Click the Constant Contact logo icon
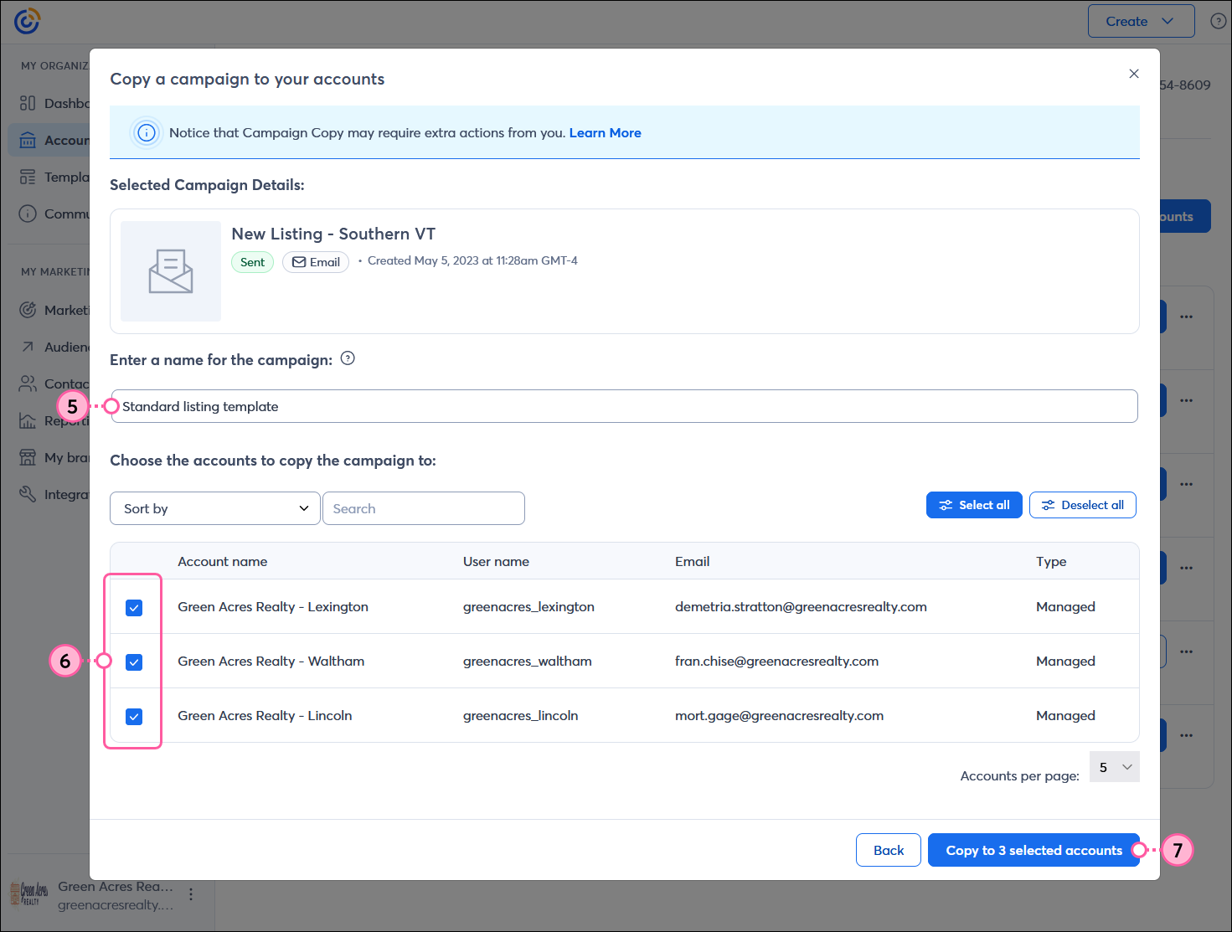1232x932 pixels. click(x=27, y=21)
